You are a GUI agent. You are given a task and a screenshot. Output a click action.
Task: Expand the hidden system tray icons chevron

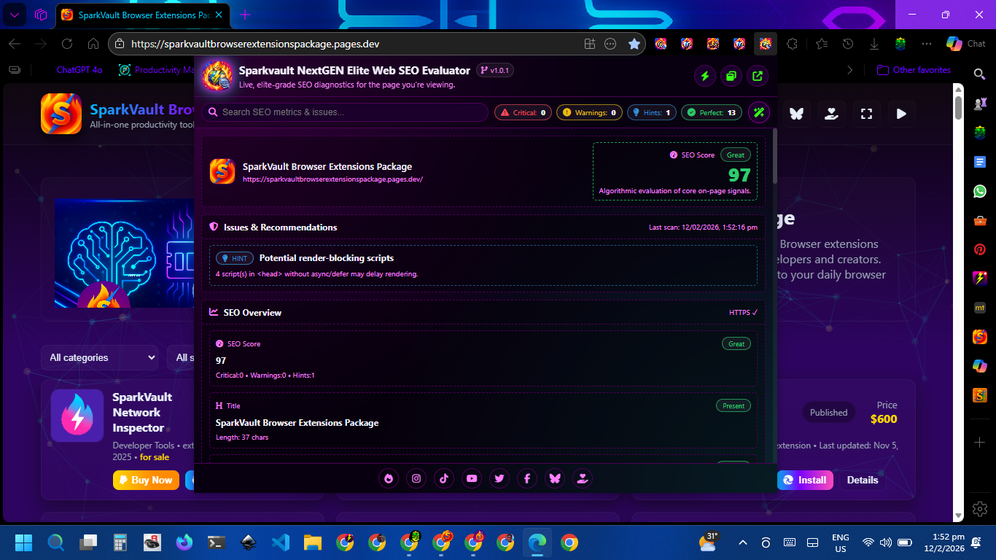[x=743, y=542]
